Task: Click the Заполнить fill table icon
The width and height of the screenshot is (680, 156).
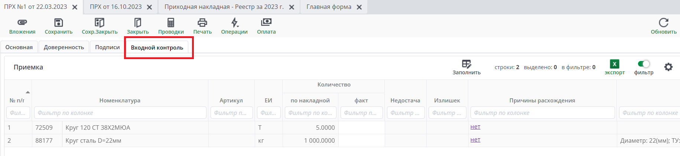Action: (x=466, y=64)
